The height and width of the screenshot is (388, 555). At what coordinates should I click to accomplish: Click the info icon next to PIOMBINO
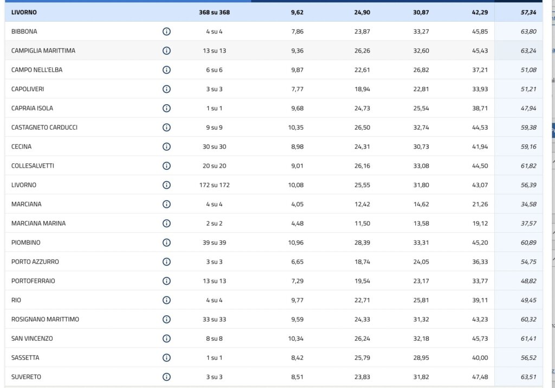(x=166, y=243)
